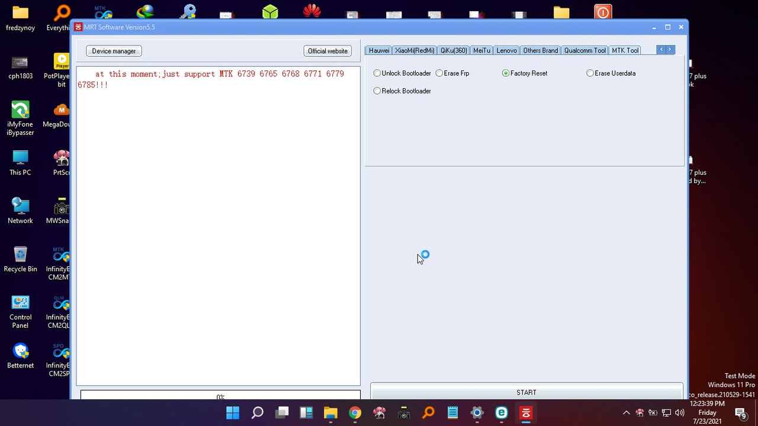Click the network icon in system tray
This screenshot has height=426, width=758.
(666, 413)
